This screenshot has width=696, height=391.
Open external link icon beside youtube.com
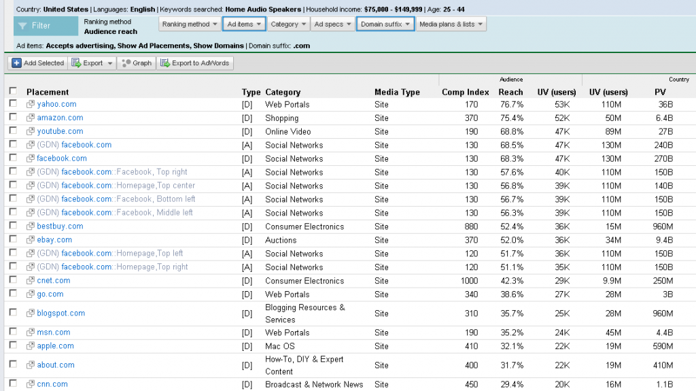[x=30, y=131]
